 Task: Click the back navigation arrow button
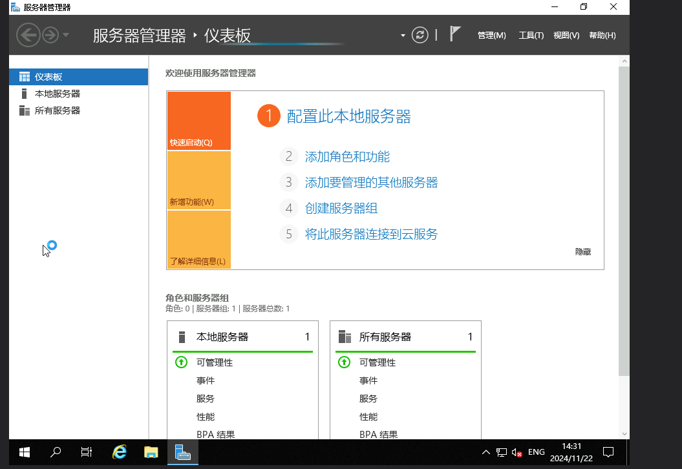point(28,35)
